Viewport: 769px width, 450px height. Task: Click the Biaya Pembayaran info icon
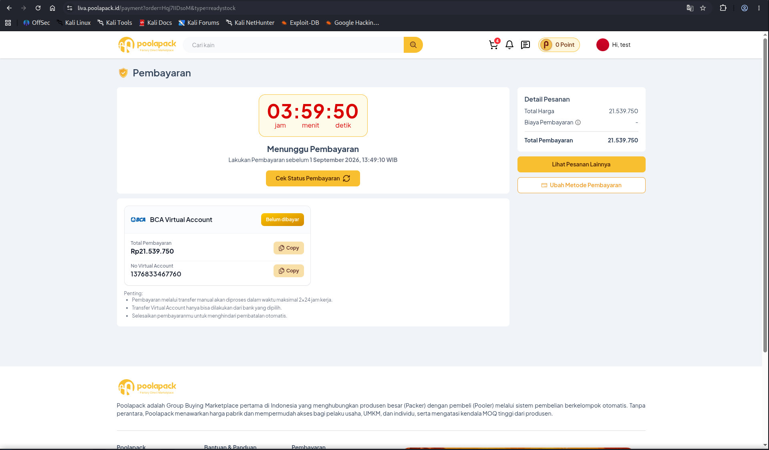(578, 122)
